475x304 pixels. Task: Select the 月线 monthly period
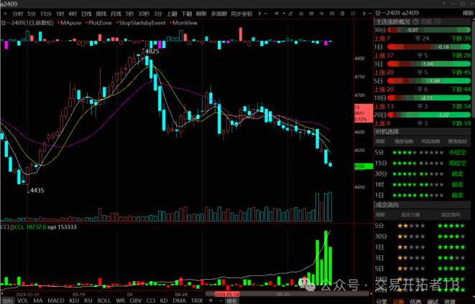tap(116, 14)
